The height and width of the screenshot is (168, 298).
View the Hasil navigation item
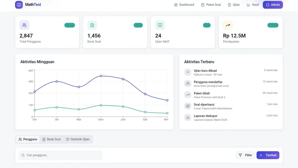coord(253,5)
